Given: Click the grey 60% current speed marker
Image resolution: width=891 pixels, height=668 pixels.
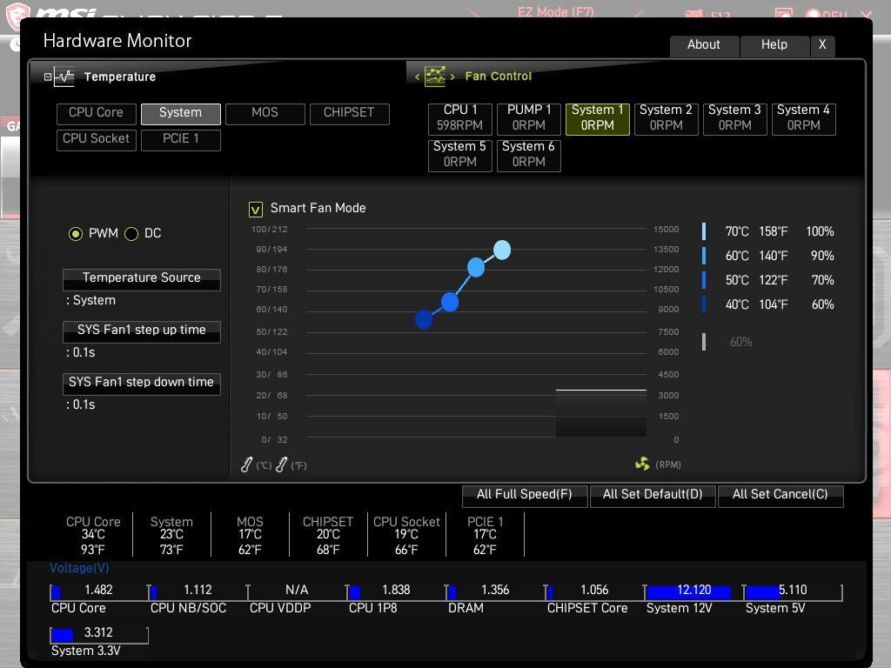Looking at the screenshot, I should [x=704, y=341].
